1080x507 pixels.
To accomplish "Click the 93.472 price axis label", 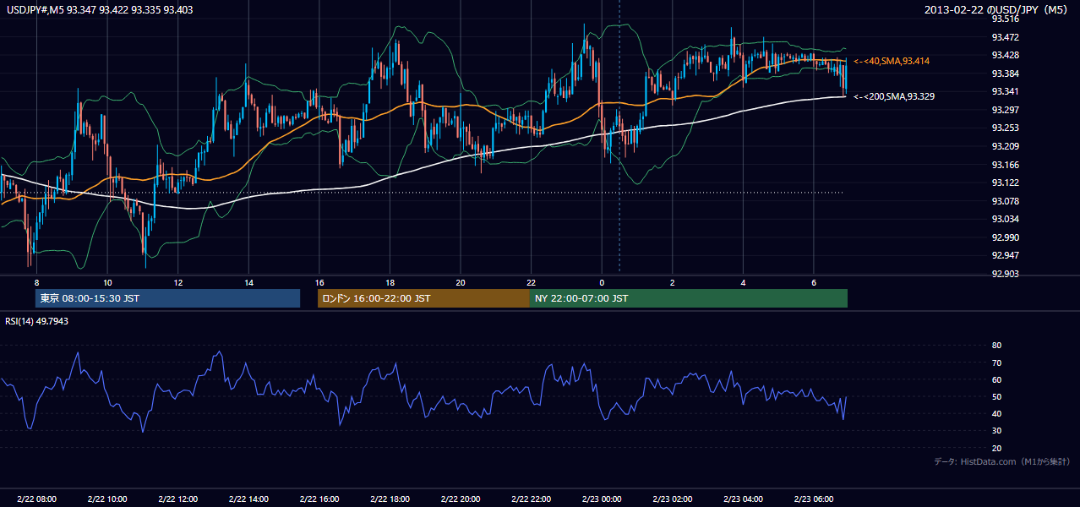I will click(x=1005, y=37).
